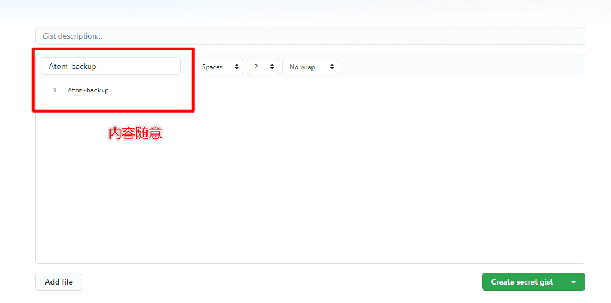Click the Add file button

point(59,282)
